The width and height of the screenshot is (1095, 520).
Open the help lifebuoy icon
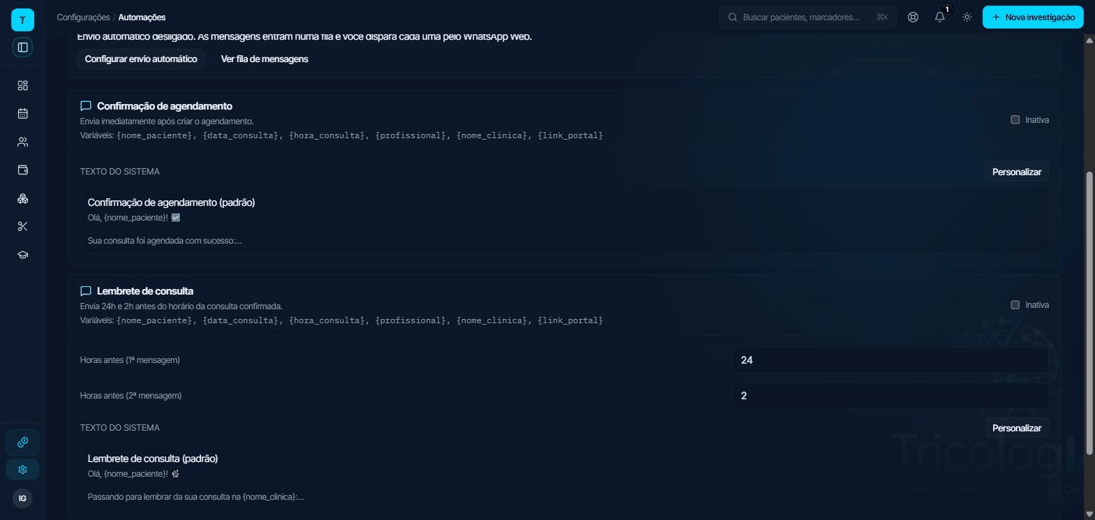(x=913, y=17)
